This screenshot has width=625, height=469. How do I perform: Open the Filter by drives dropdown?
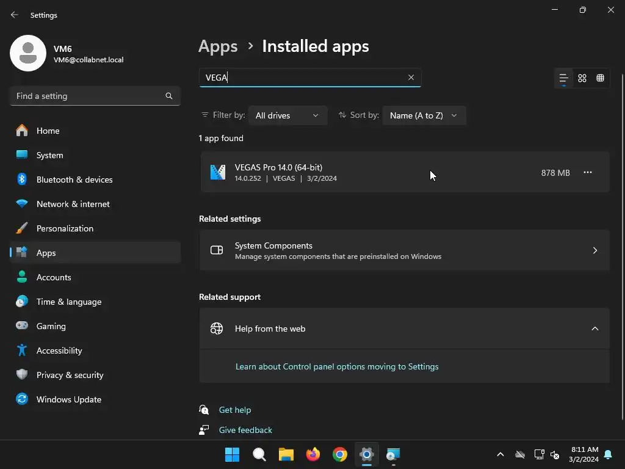click(x=287, y=115)
